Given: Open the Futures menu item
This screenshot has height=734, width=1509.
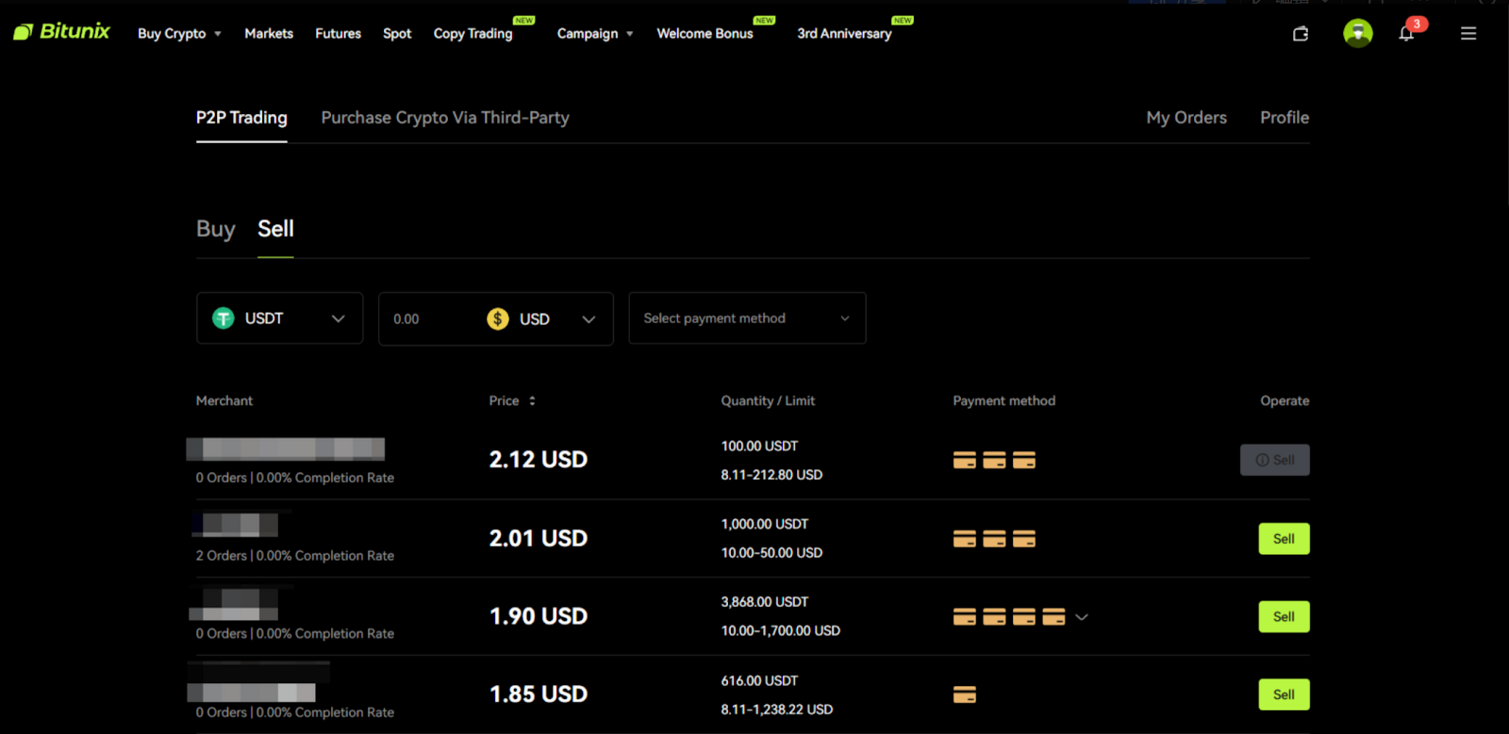Looking at the screenshot, I should point(338,34).
